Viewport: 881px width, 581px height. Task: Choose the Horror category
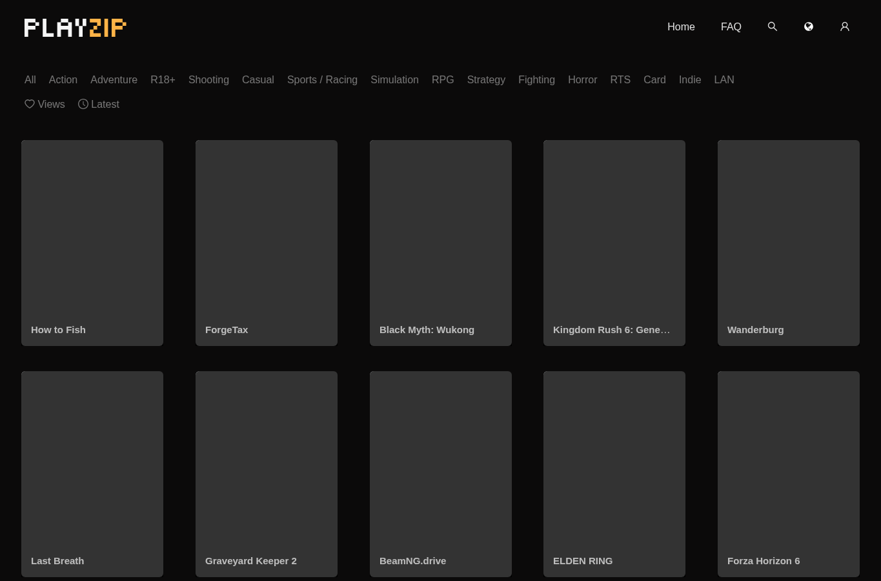tap(582, 79)
